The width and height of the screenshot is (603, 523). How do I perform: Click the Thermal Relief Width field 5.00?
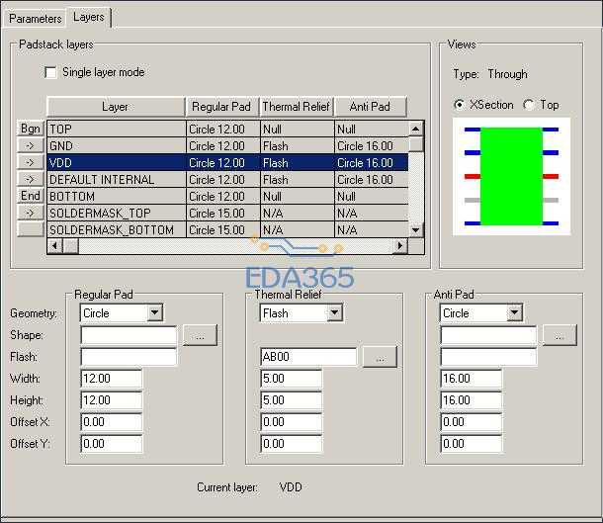[x=291, y=379]
